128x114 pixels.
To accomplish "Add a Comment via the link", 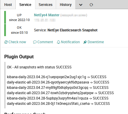I will (x=43, y=42).
